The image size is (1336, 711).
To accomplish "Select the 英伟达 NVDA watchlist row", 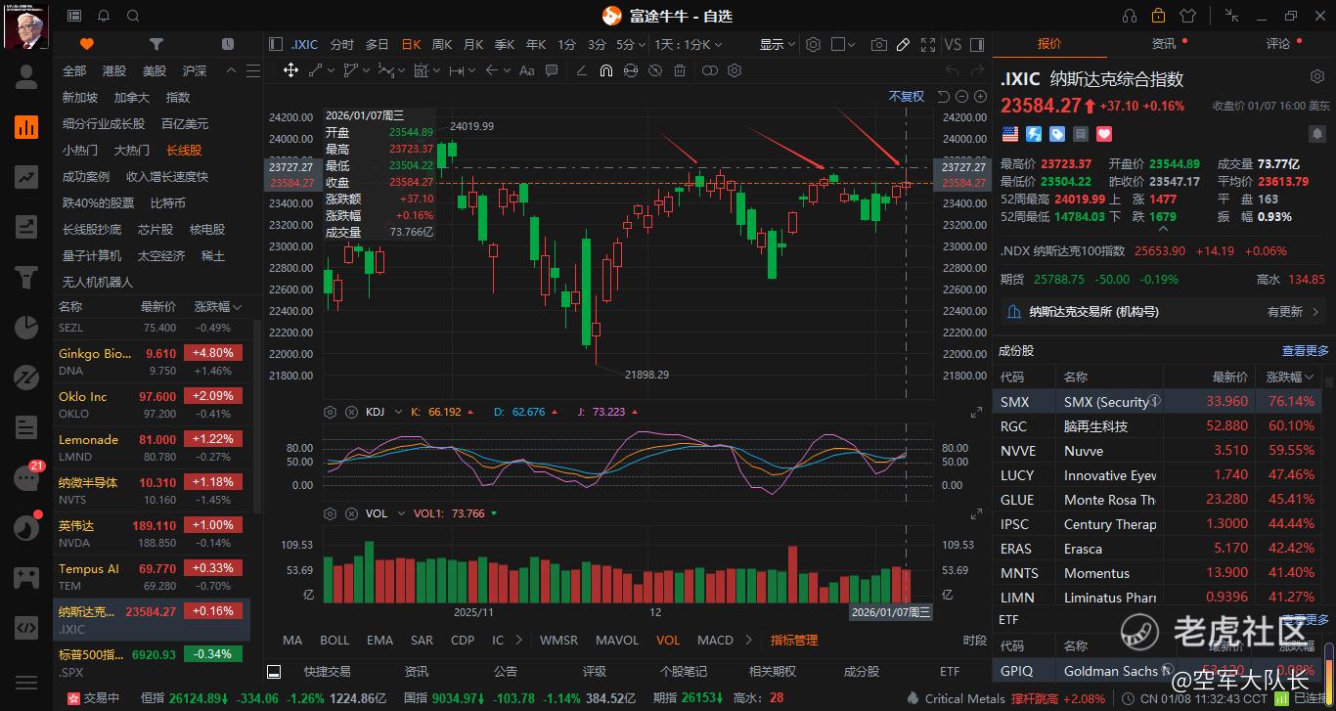I will pos(152,533).
